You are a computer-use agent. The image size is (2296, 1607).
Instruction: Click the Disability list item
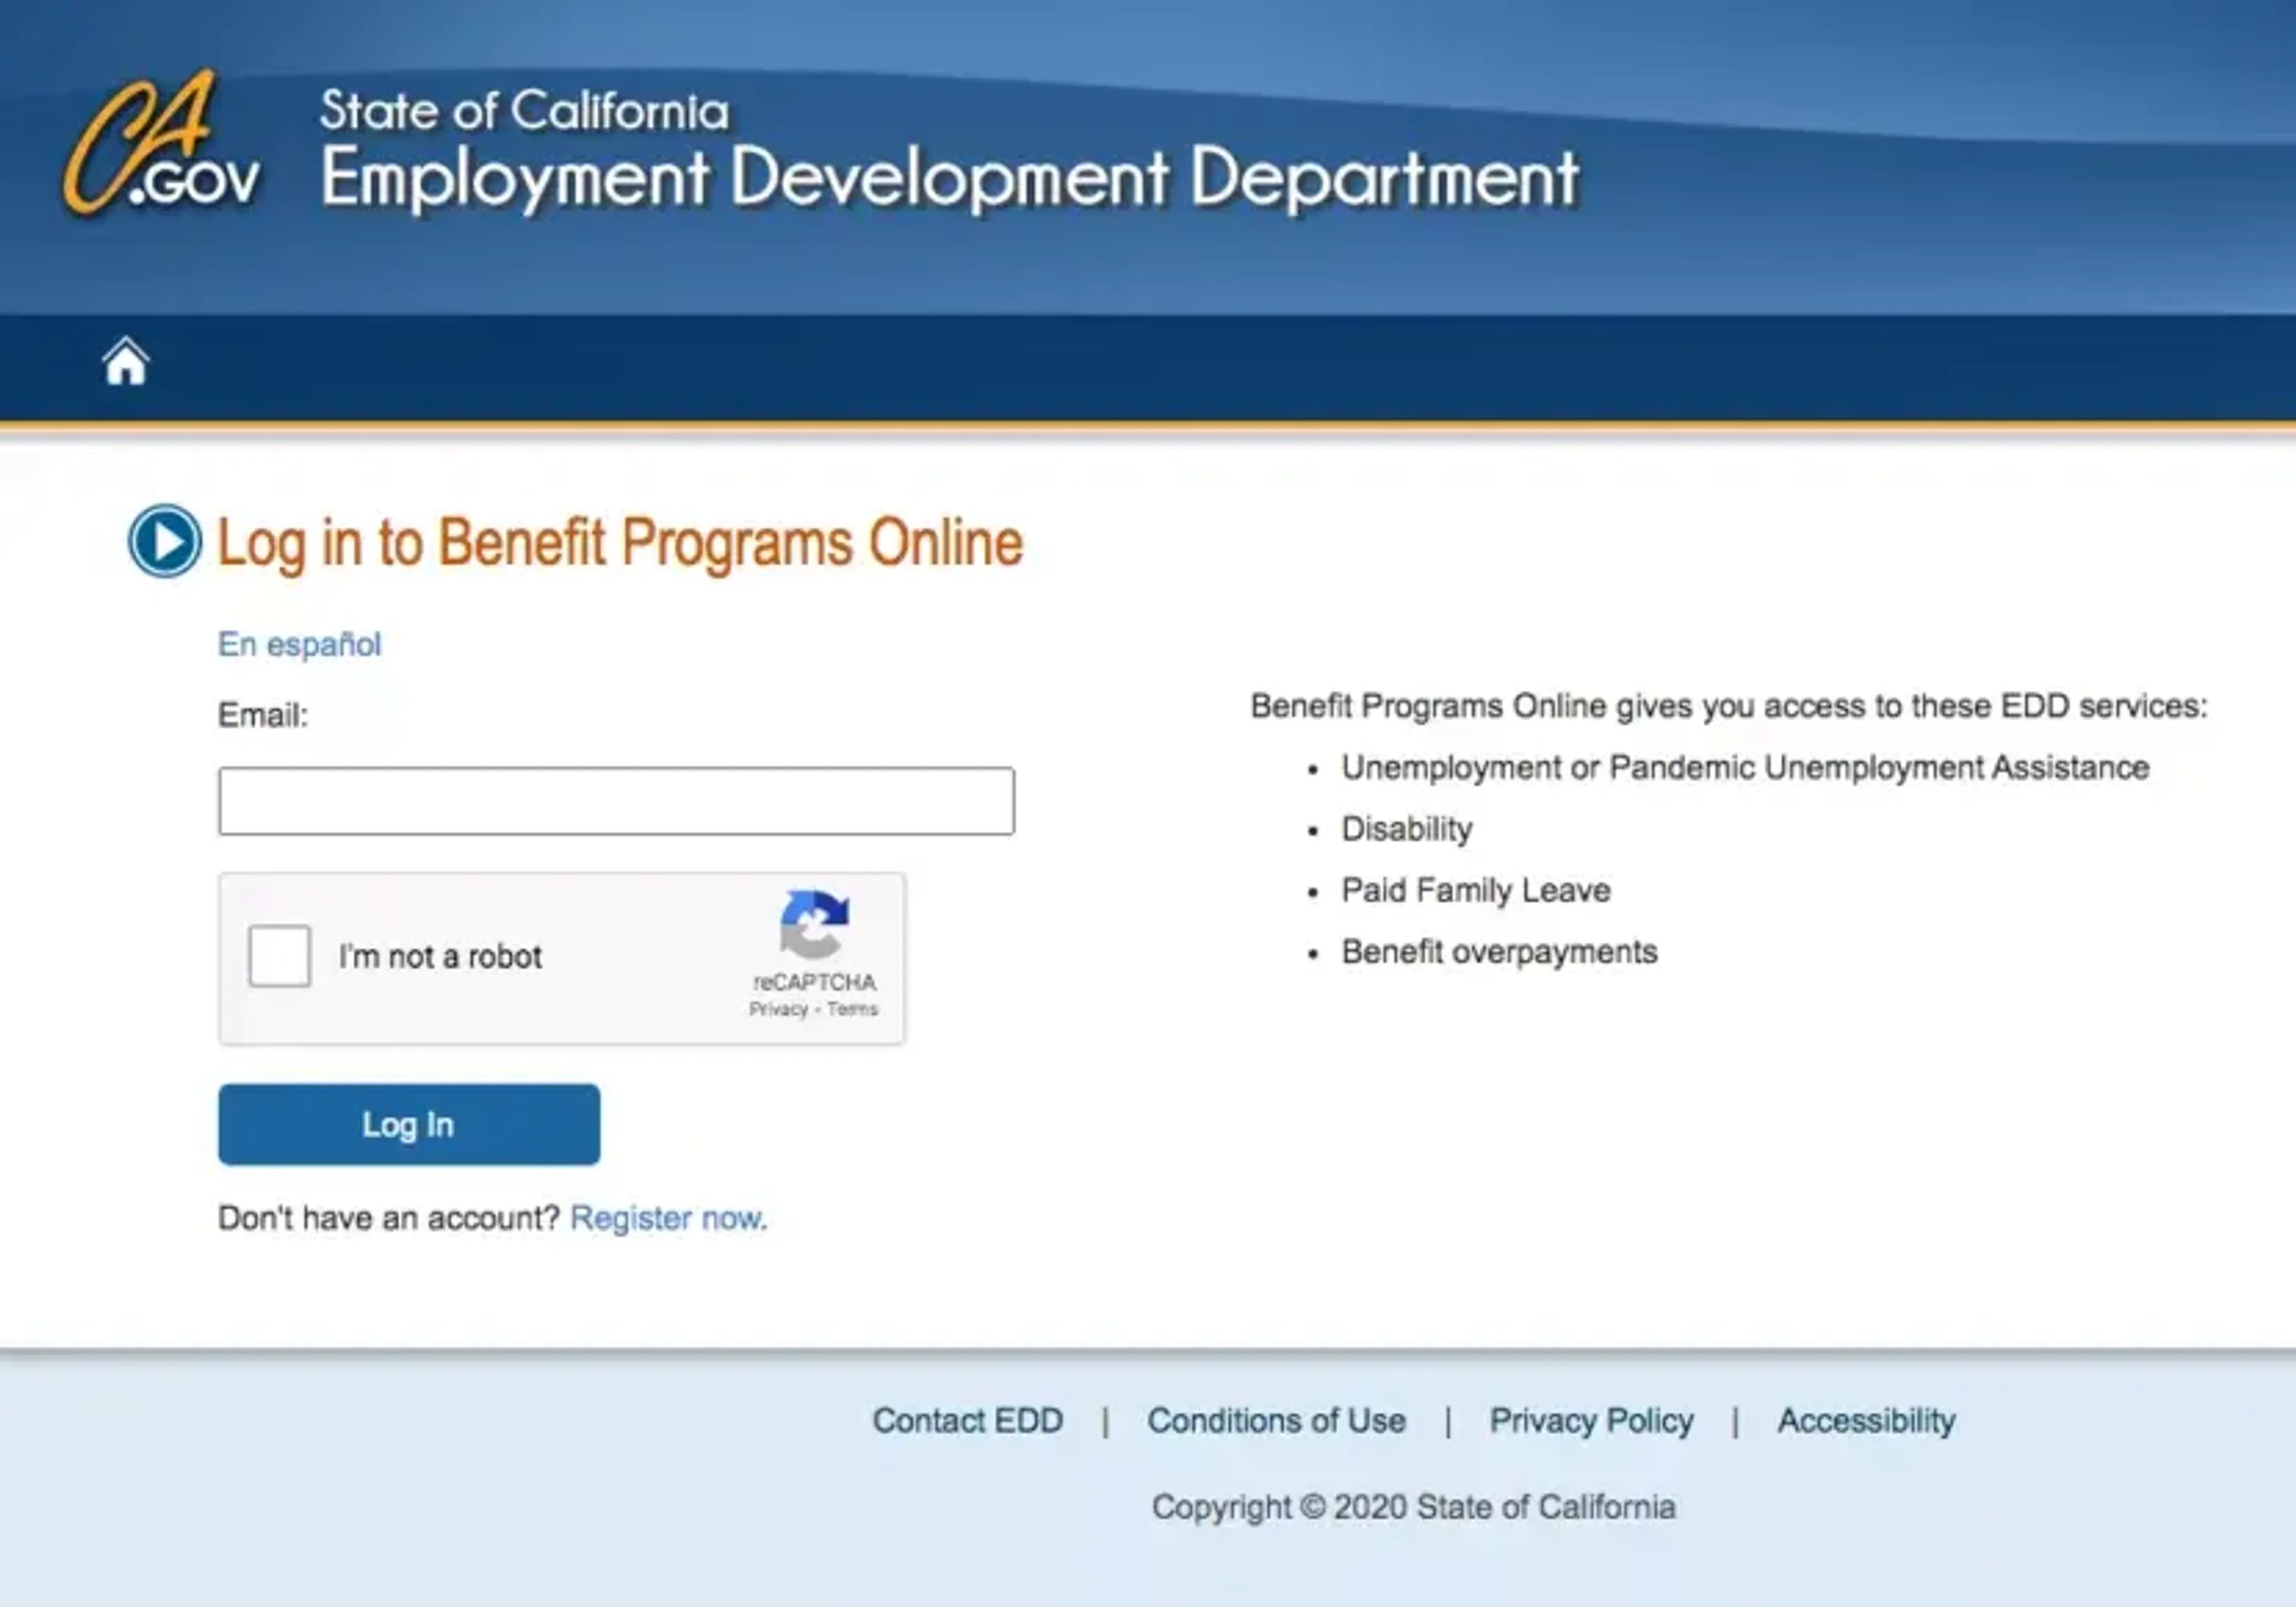(x=1406, y=829)
